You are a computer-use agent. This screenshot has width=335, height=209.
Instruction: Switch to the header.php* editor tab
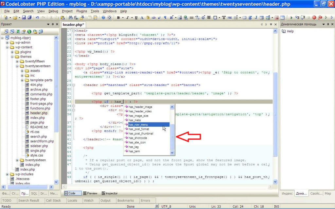tap(74, 24)
